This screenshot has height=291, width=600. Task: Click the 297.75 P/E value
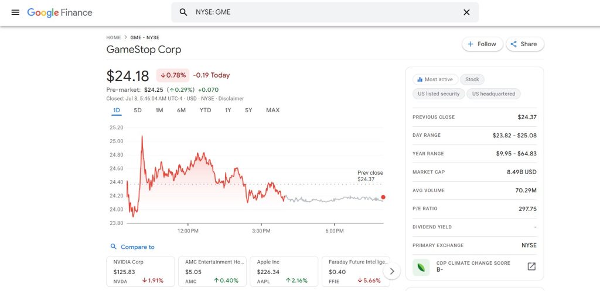coord(527,209)
